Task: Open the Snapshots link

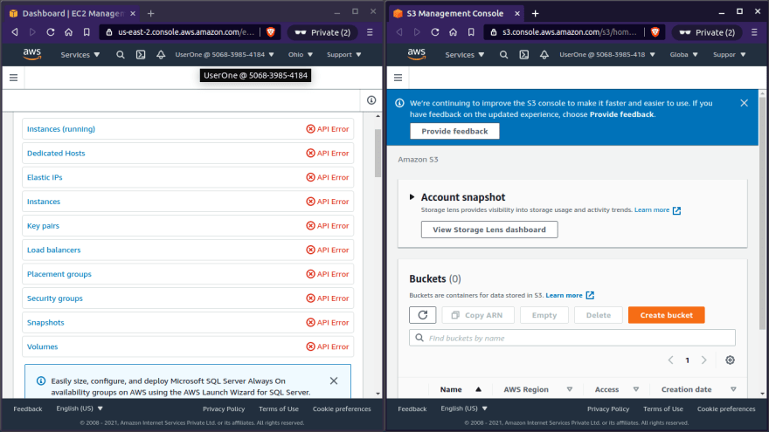Action: coord(45,322)
